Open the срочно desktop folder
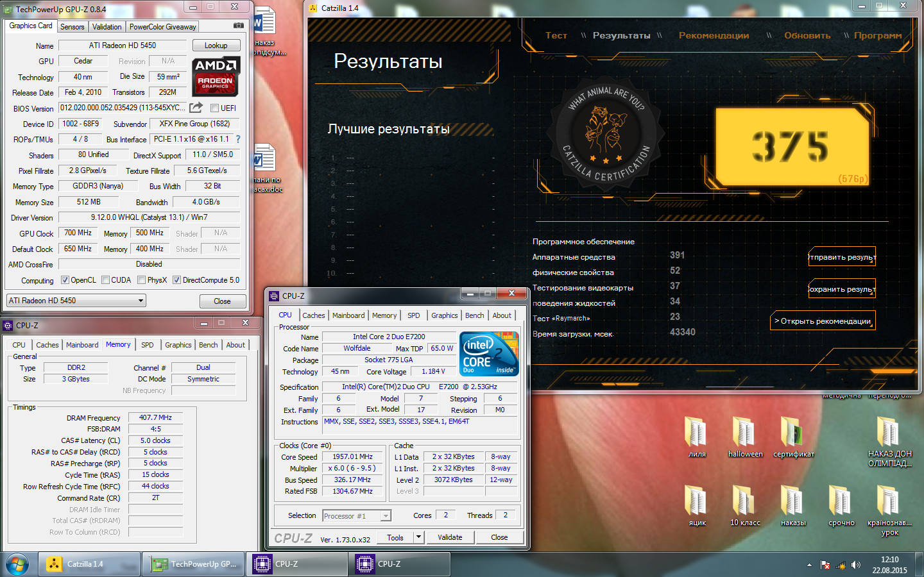The image size is (924, 577). tap(841, 506)
